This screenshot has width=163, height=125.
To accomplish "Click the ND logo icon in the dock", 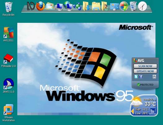I will click(31, 6).
